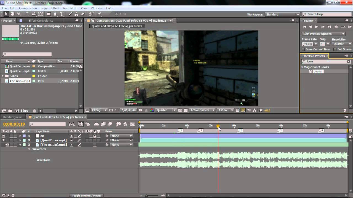Open Preview panel Resolution Quarter dropdown
Image resolution: width=353 pixels, height=198 pixels.
[x=342, y=44]
